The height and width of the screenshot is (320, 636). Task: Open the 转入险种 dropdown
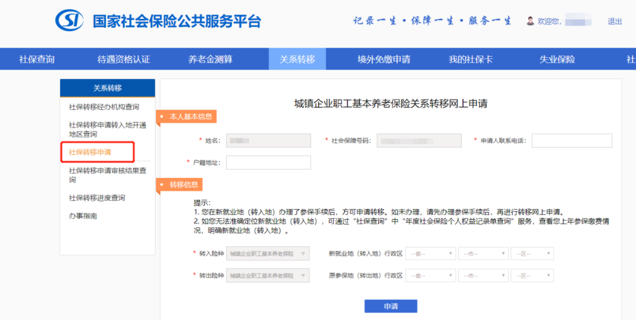coord(268,253)
